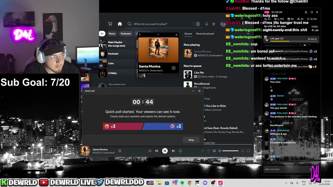Screen dimensions: 333x187
Task: Skip to the next track in Spotify
Action: [x=173, y=151]
